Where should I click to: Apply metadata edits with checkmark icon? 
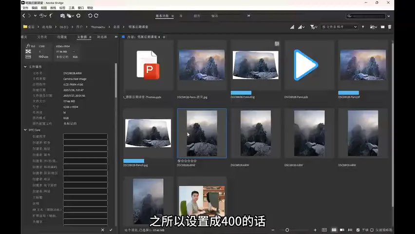pos(111,230)
